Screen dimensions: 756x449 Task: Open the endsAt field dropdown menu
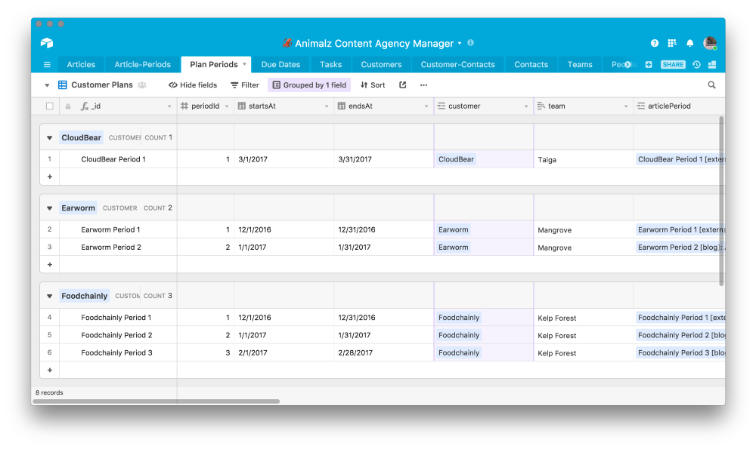[426, 106]
